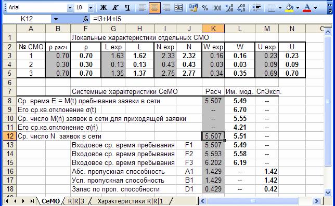Select cell K8 containing 5.507
Screen dimensions: 335x206
(x=213, y=101)
